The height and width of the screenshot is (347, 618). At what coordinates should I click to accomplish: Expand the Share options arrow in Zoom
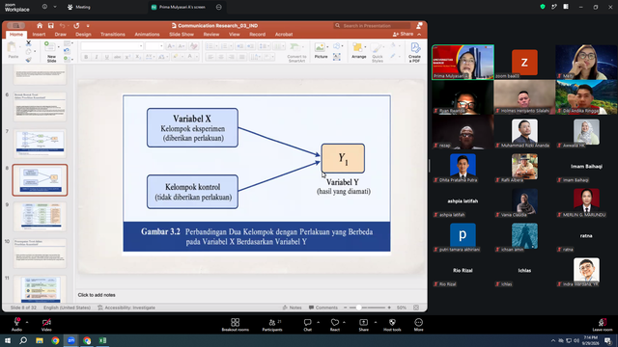(376, 322)
